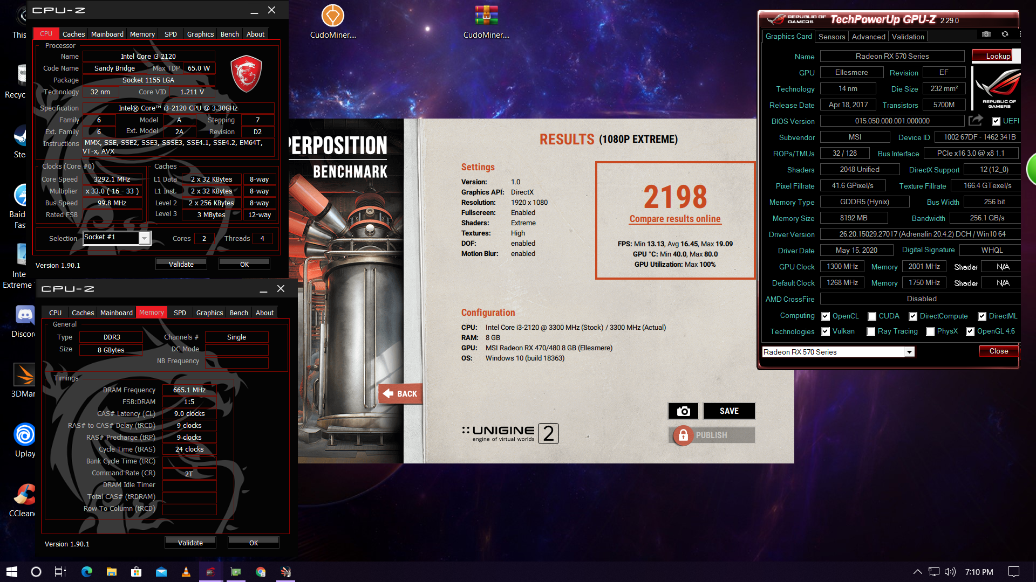1036x582 pixels.
Task: Open Google Chrome from the taskbar
Action: (x=261, y=572)
